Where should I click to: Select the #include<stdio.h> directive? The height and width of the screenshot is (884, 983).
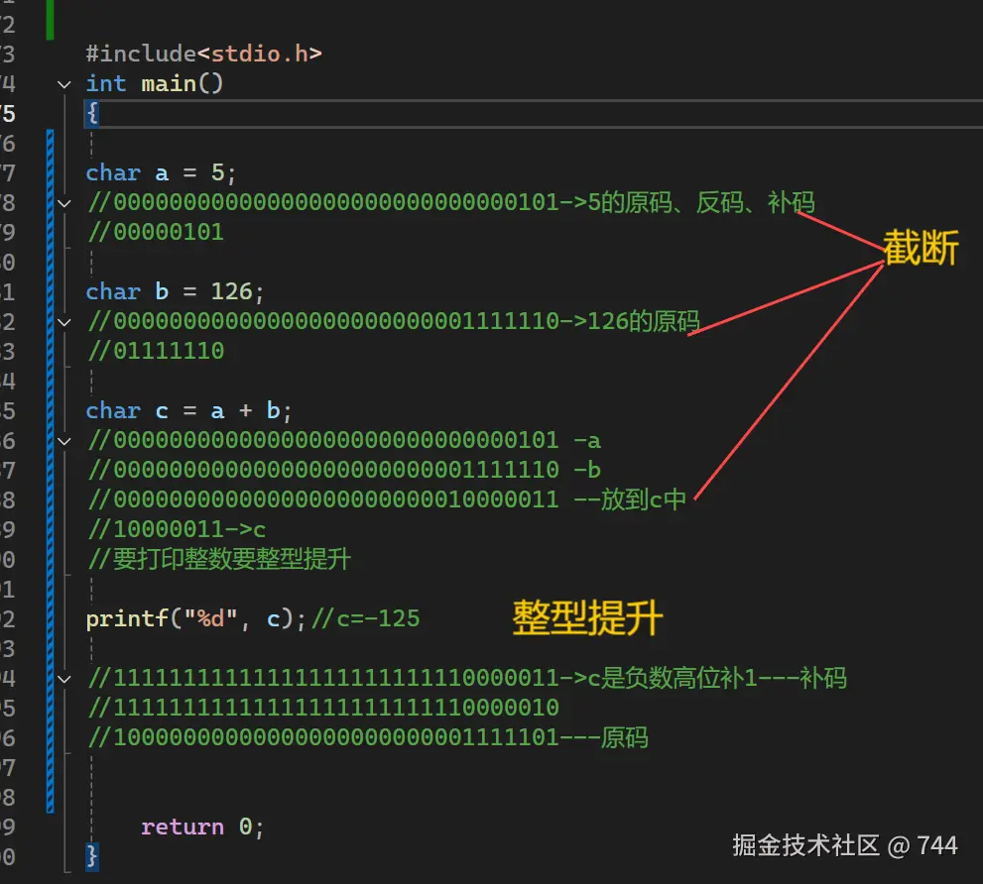(203, 54)
